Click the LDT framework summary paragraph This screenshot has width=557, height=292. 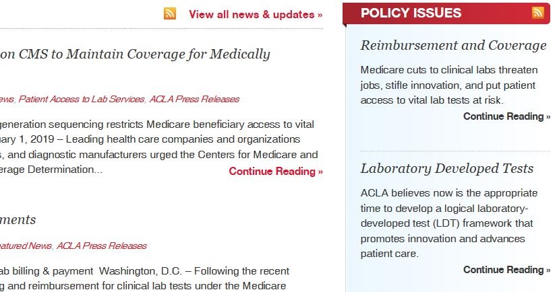pos(448,222)
